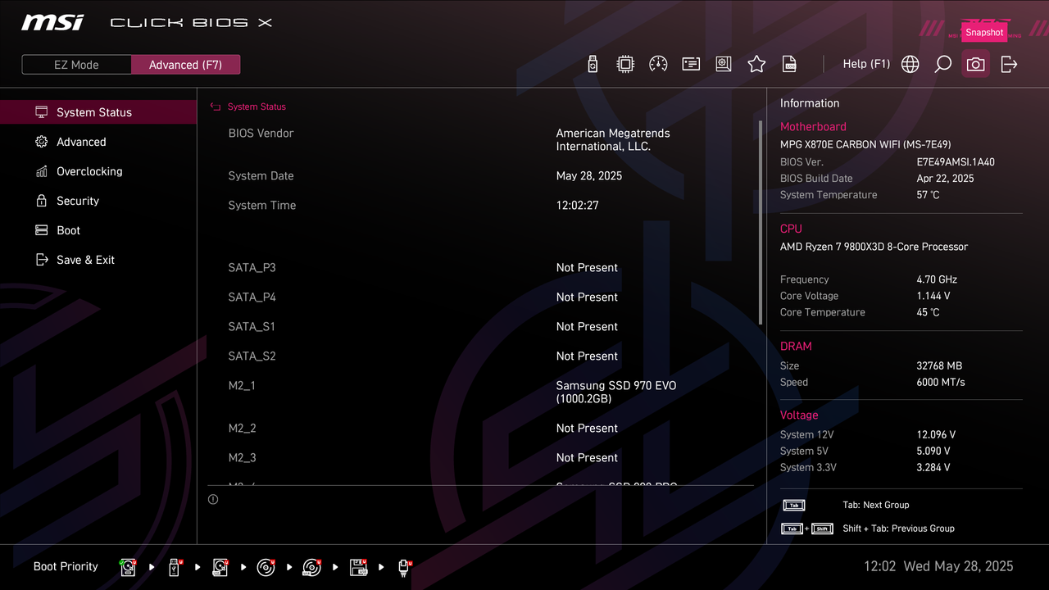The height and width of the screenshot is (590, 1049).
Task: Click the back arrow beside System Status breadcrumb
Action: tap(216, 107)
